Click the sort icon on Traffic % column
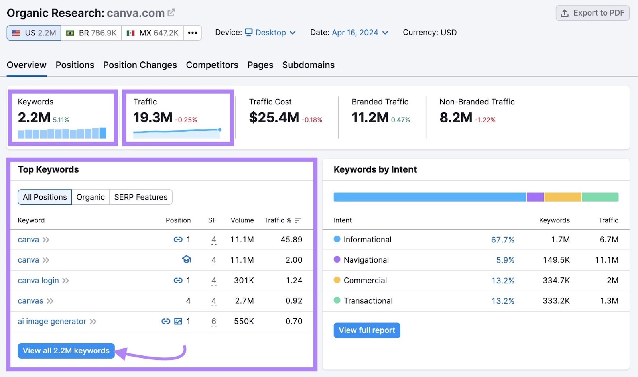The height and width of the screenshot is (377, 638). [298, 220]
